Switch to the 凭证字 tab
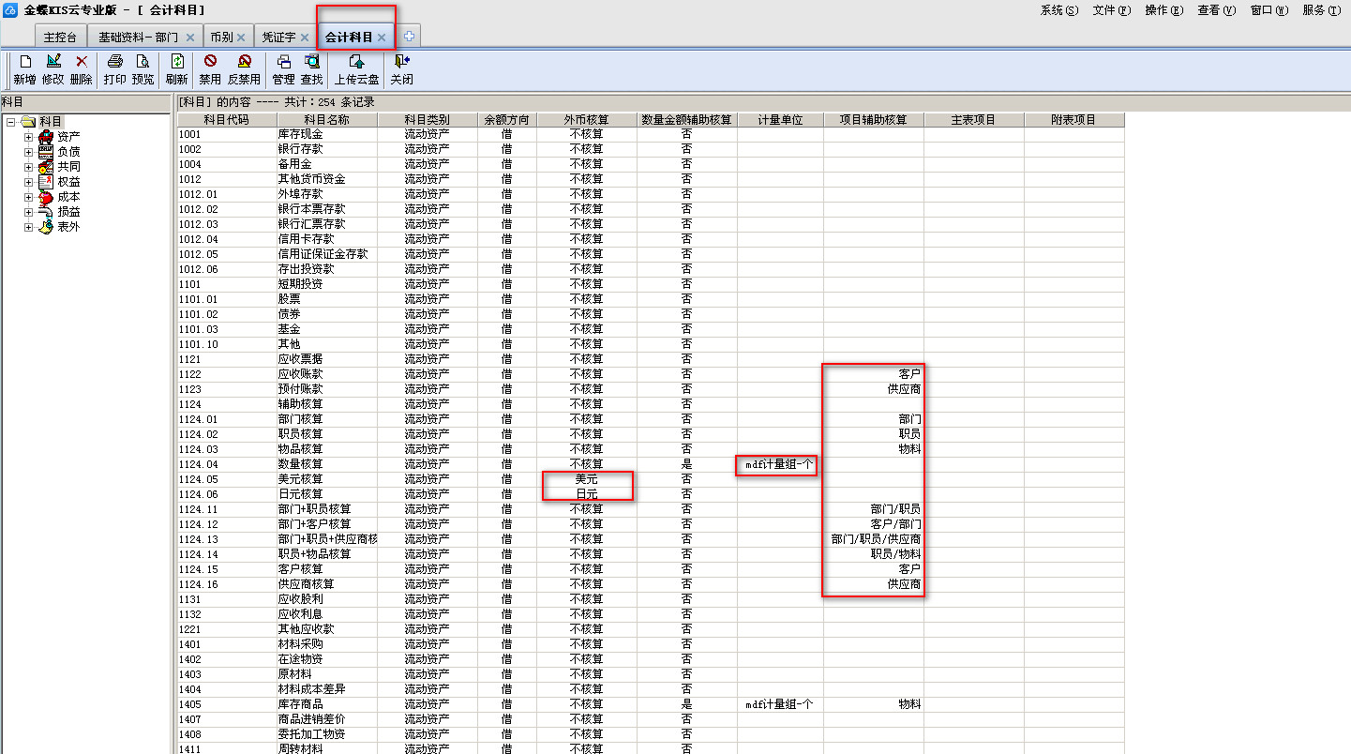This screenshot has height=754, width=1351. (x=278, y=38)
